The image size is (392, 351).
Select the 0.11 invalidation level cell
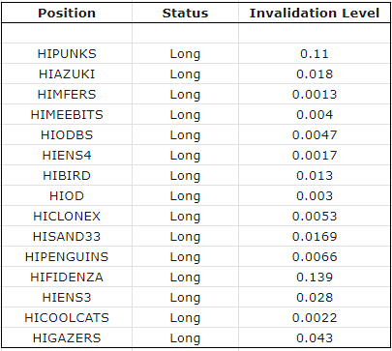315,53
